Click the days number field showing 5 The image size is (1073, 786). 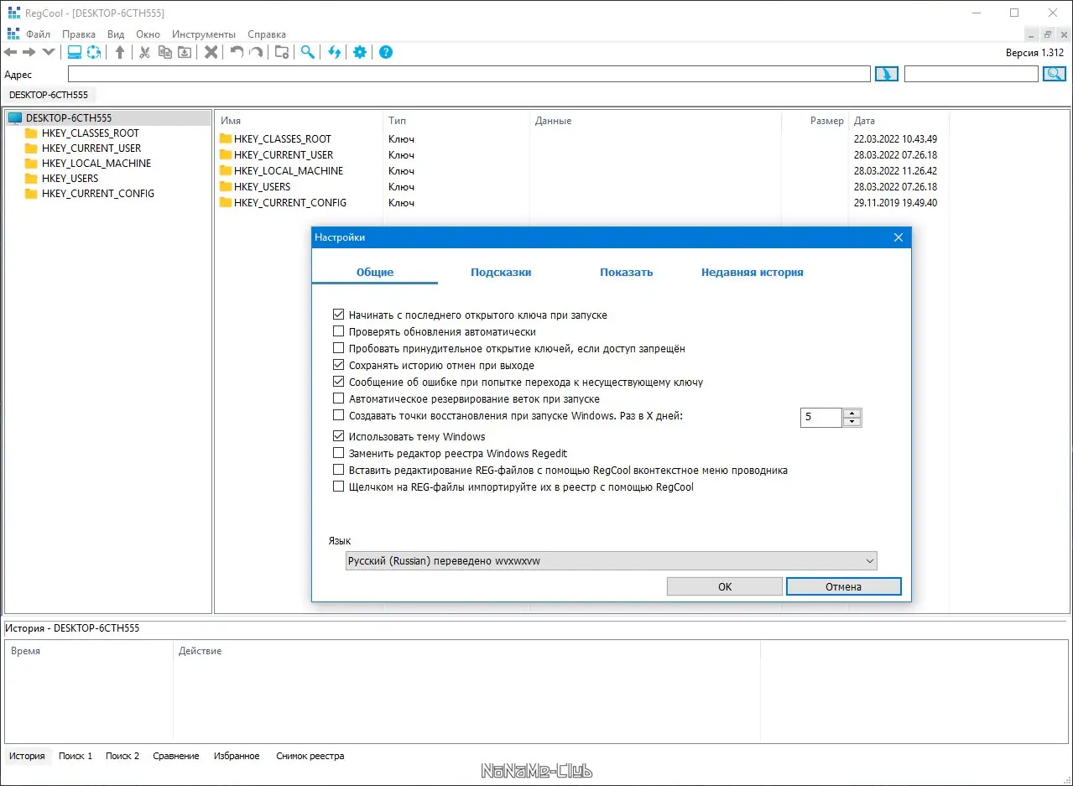821,417
